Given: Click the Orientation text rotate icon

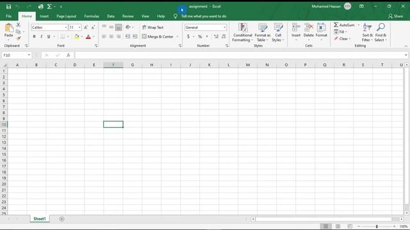Looking at the screenshot, I should 128,27.
